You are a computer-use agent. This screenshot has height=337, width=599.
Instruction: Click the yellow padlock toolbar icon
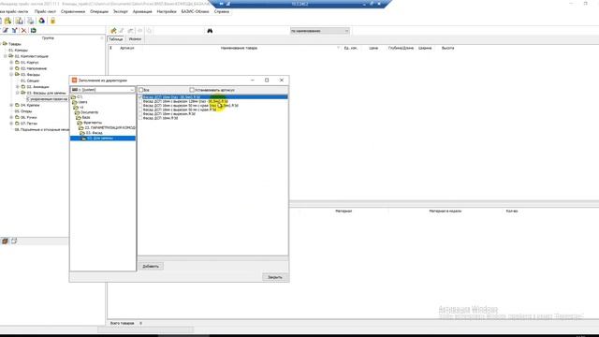[x=52, y=21]
